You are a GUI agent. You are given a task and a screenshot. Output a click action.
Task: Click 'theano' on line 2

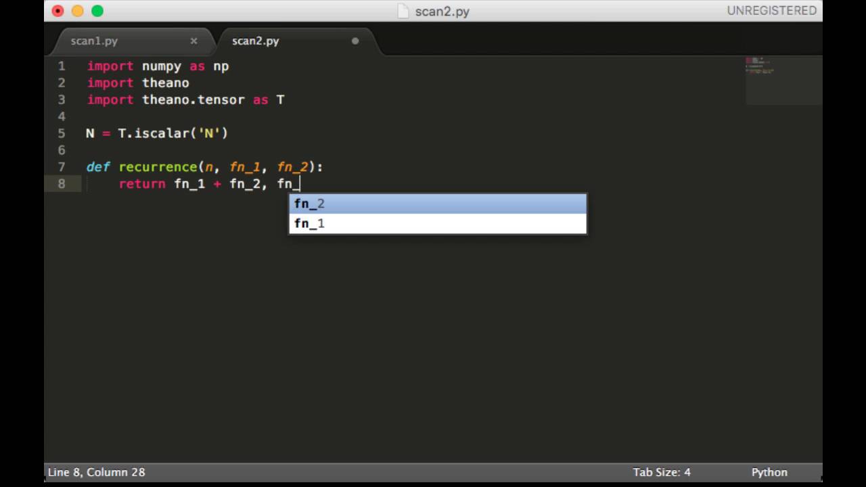(166, 83)
